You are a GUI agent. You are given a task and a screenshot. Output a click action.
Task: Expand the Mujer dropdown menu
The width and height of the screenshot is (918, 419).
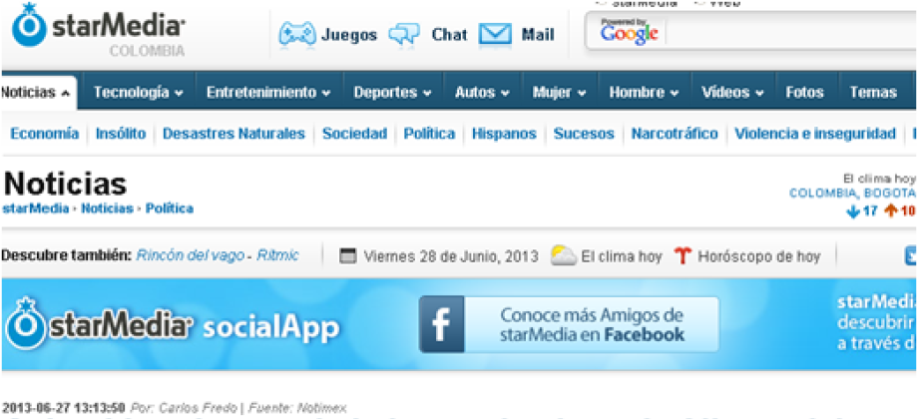coord(559,93)
